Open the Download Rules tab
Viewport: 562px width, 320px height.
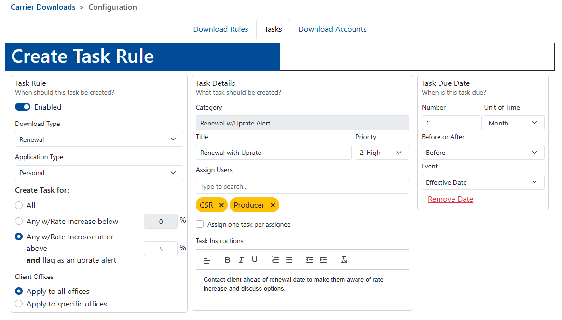220,29
